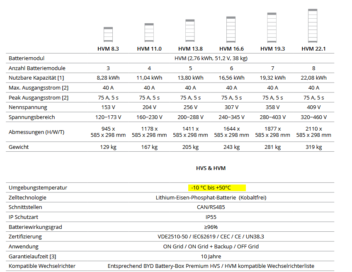Click the voltage range 160–230 V

point(149,117)
